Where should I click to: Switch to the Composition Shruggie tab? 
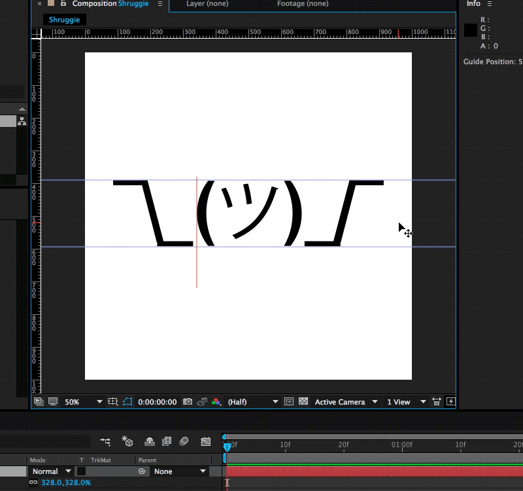110,4
